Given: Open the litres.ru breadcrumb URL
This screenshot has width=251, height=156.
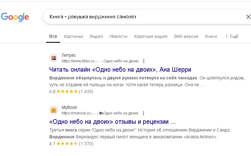Looking at the screenshot, I should [100, 61].
